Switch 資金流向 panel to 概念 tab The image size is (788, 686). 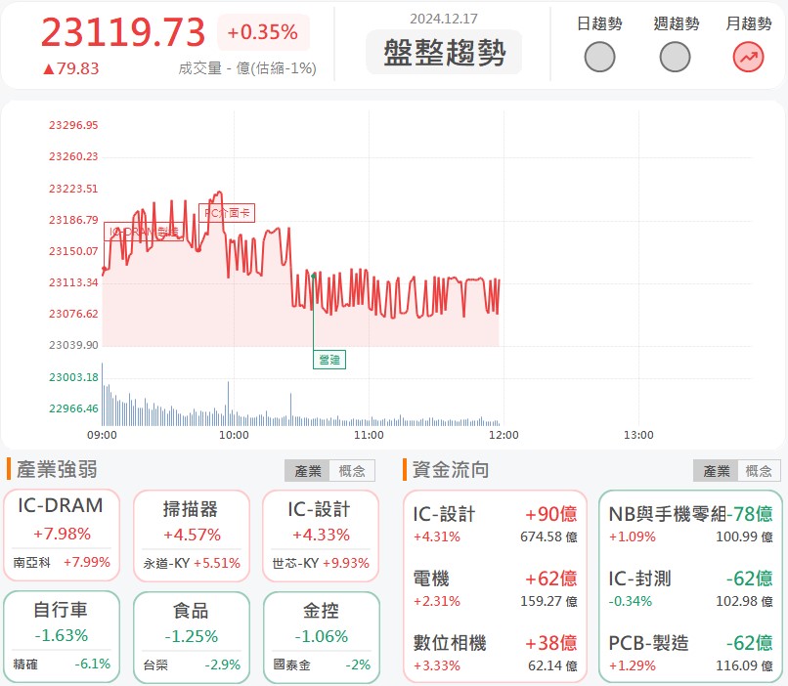[759, 471]
